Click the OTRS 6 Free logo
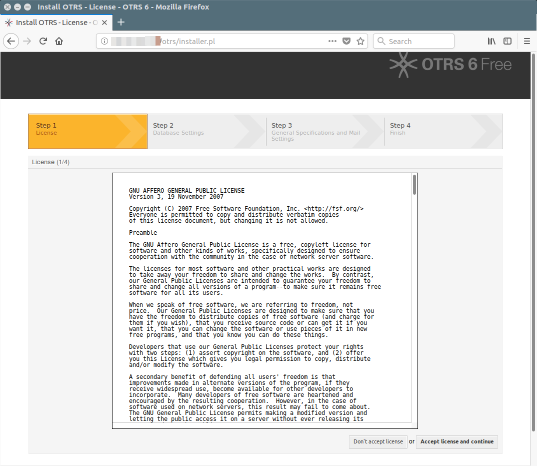The width and height of the screenshot is (537, 466). pyautogui.click(x=450, y=65)
